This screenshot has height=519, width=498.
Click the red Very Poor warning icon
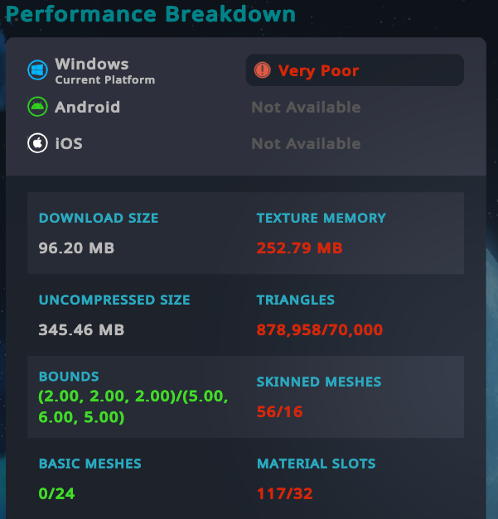point(263,70)
